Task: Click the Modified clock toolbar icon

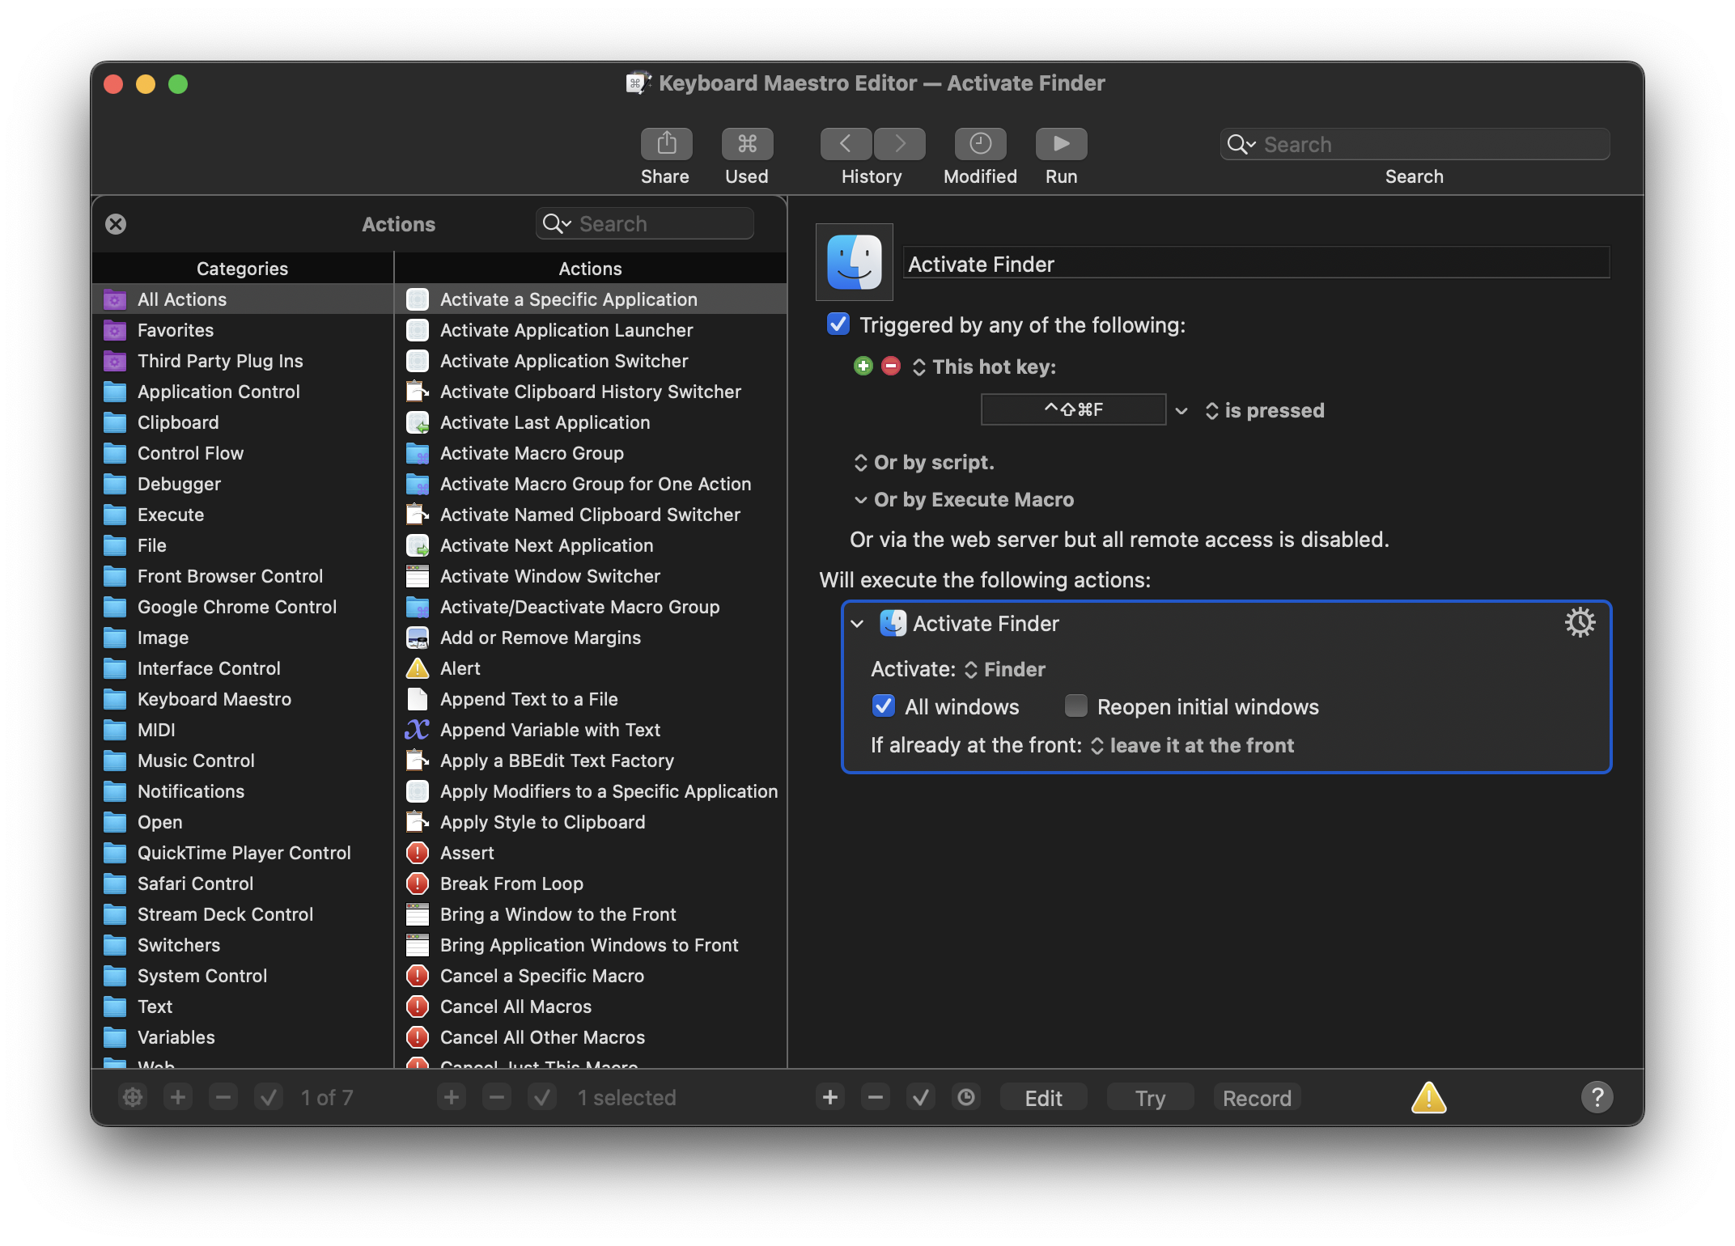Action: point(980,144)
